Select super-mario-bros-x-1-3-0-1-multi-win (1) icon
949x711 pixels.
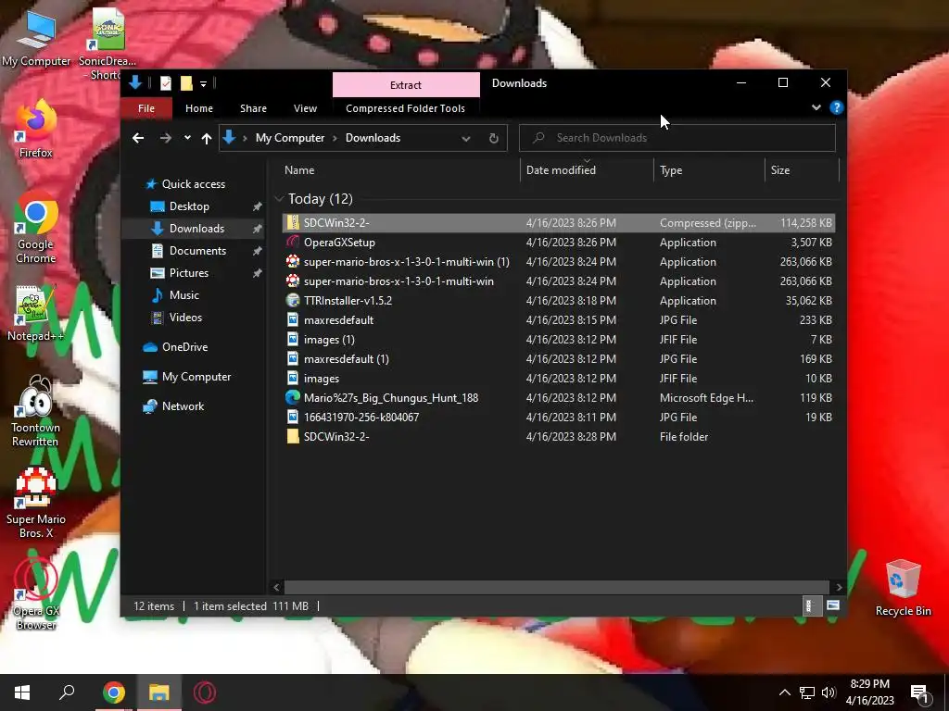(x=293, y=262)
